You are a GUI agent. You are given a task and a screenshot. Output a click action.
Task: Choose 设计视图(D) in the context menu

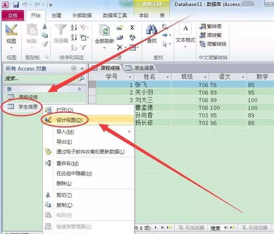89,120
